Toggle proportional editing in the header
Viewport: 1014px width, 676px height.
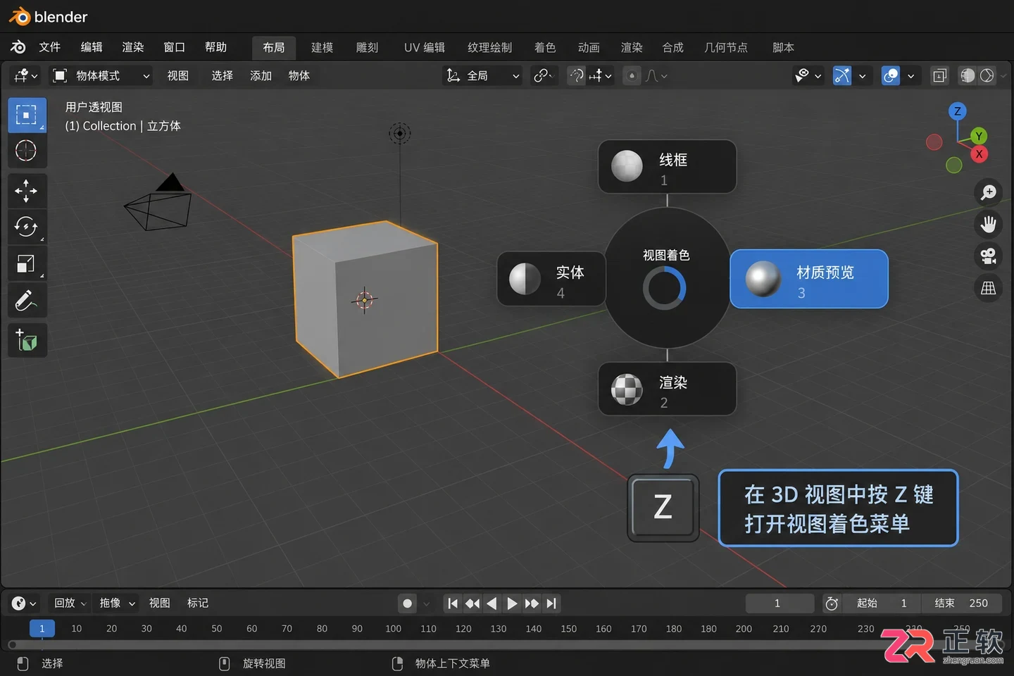632,75
